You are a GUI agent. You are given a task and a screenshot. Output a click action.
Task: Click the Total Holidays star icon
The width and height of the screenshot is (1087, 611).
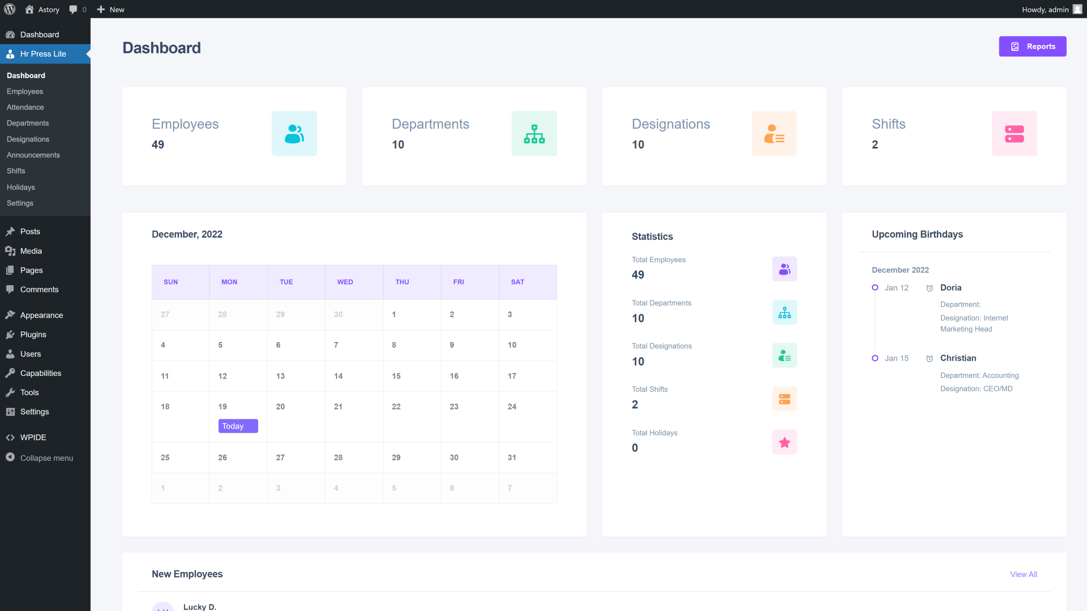coord(784,442)
